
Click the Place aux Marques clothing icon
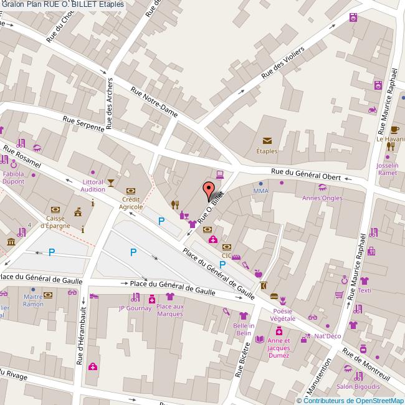coord(169,297)
